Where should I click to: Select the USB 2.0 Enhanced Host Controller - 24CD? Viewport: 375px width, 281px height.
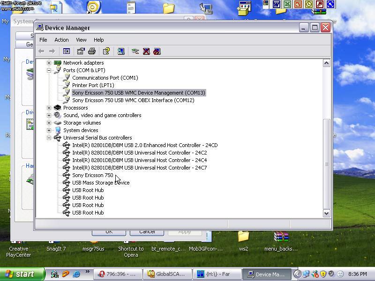tap(145, 145)
